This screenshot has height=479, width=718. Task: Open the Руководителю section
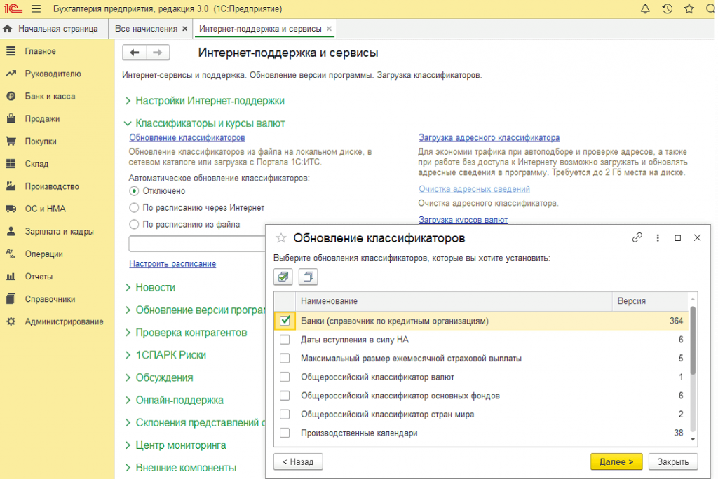pyautogui.click(x=53, y=74)
